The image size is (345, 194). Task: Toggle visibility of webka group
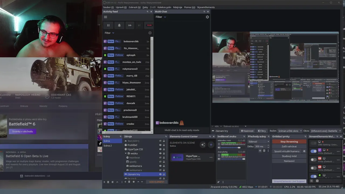coord(160,153)
